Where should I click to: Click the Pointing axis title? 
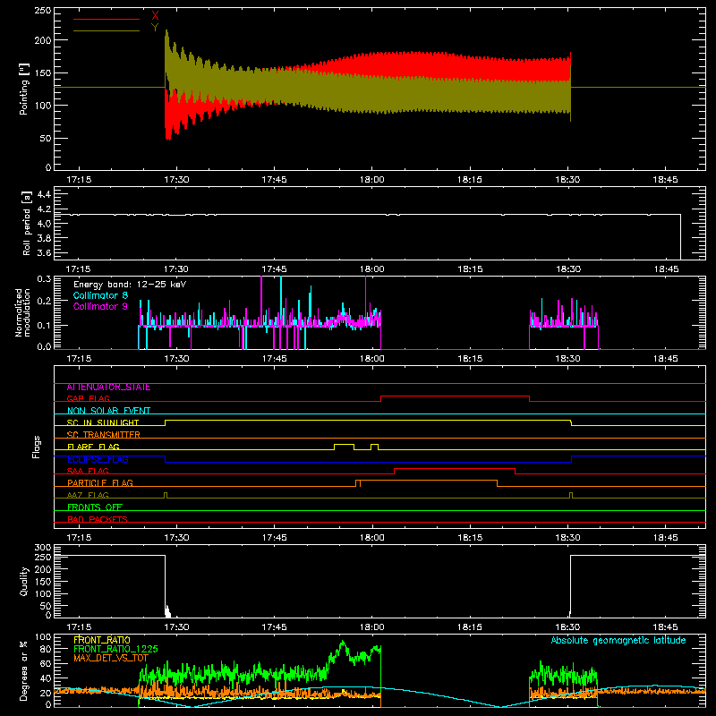pos(24,89)
